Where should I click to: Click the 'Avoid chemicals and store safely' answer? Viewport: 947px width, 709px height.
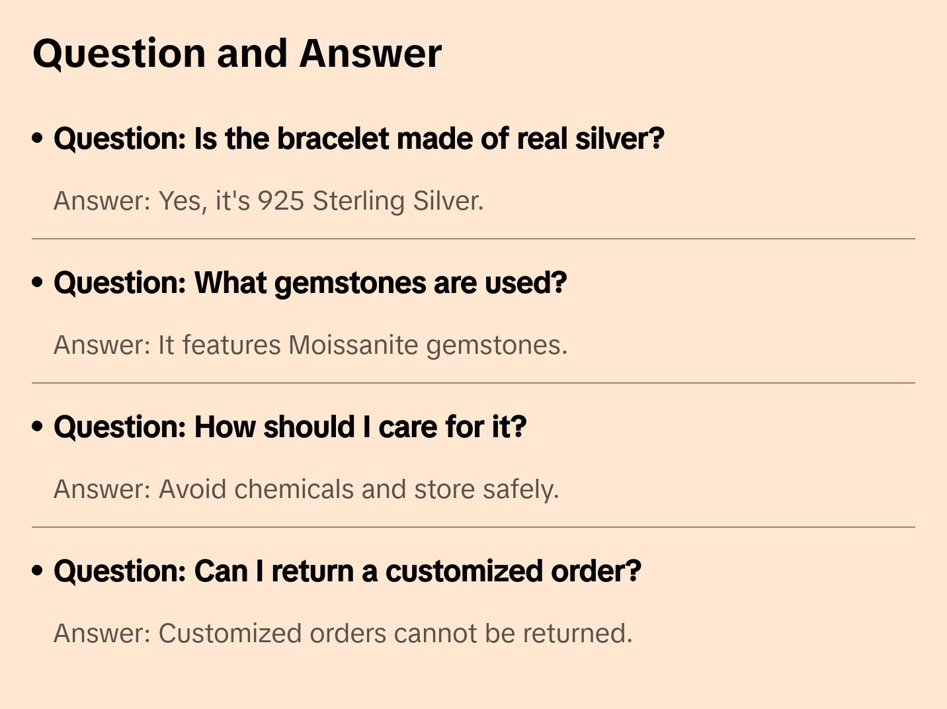point(306,489)
